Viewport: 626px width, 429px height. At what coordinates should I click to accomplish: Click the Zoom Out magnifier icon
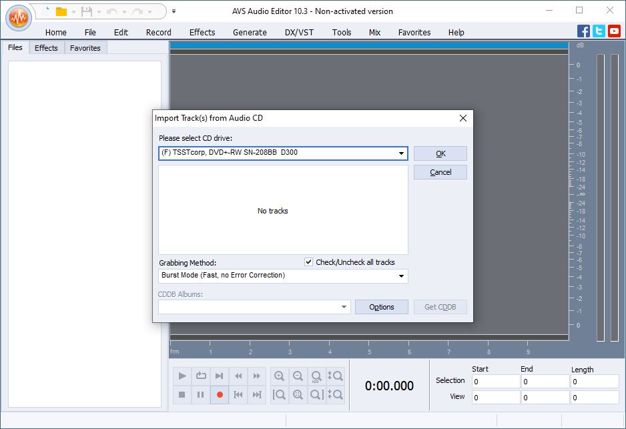[298, 376]
